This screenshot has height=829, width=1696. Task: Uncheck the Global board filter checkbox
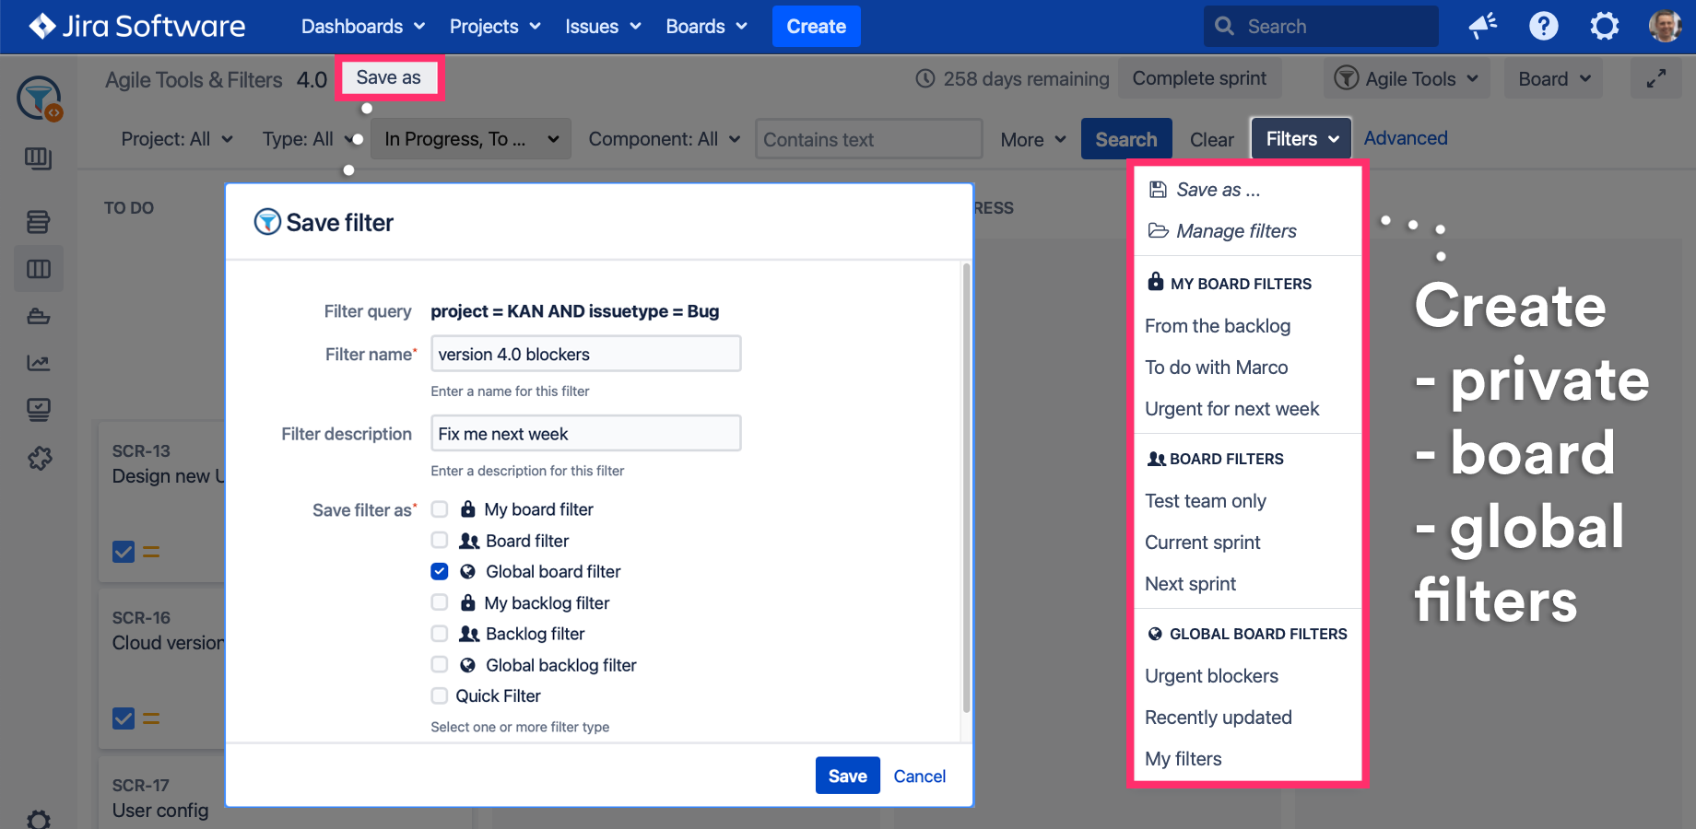coord(440,571)
